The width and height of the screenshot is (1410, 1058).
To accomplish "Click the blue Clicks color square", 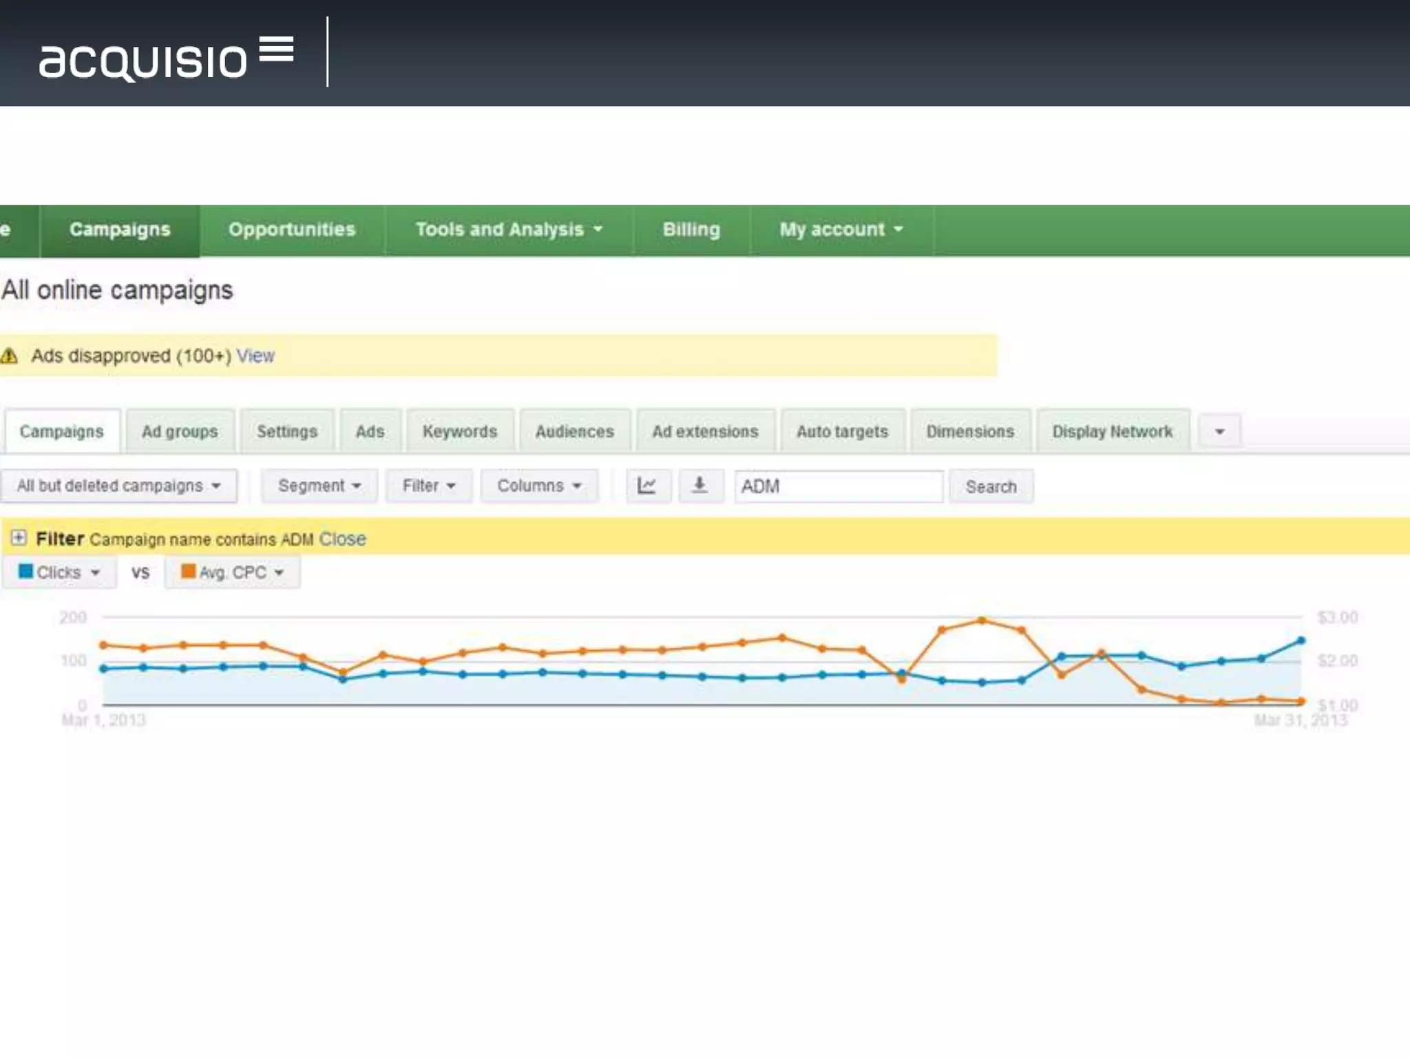I will pos(26,571).
